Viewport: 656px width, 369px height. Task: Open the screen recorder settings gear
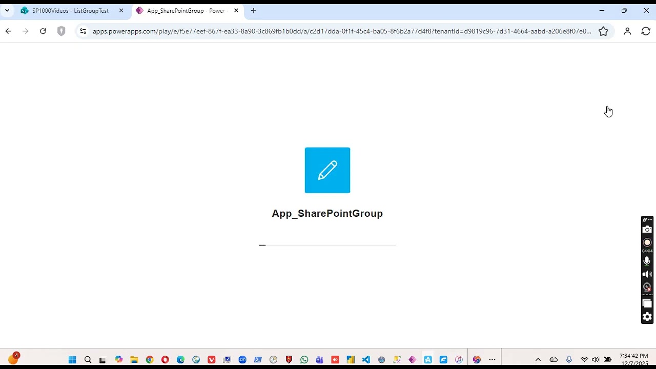click(x=647, y=317)
